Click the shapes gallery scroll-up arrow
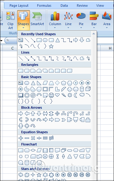 (x=94, y=34)
